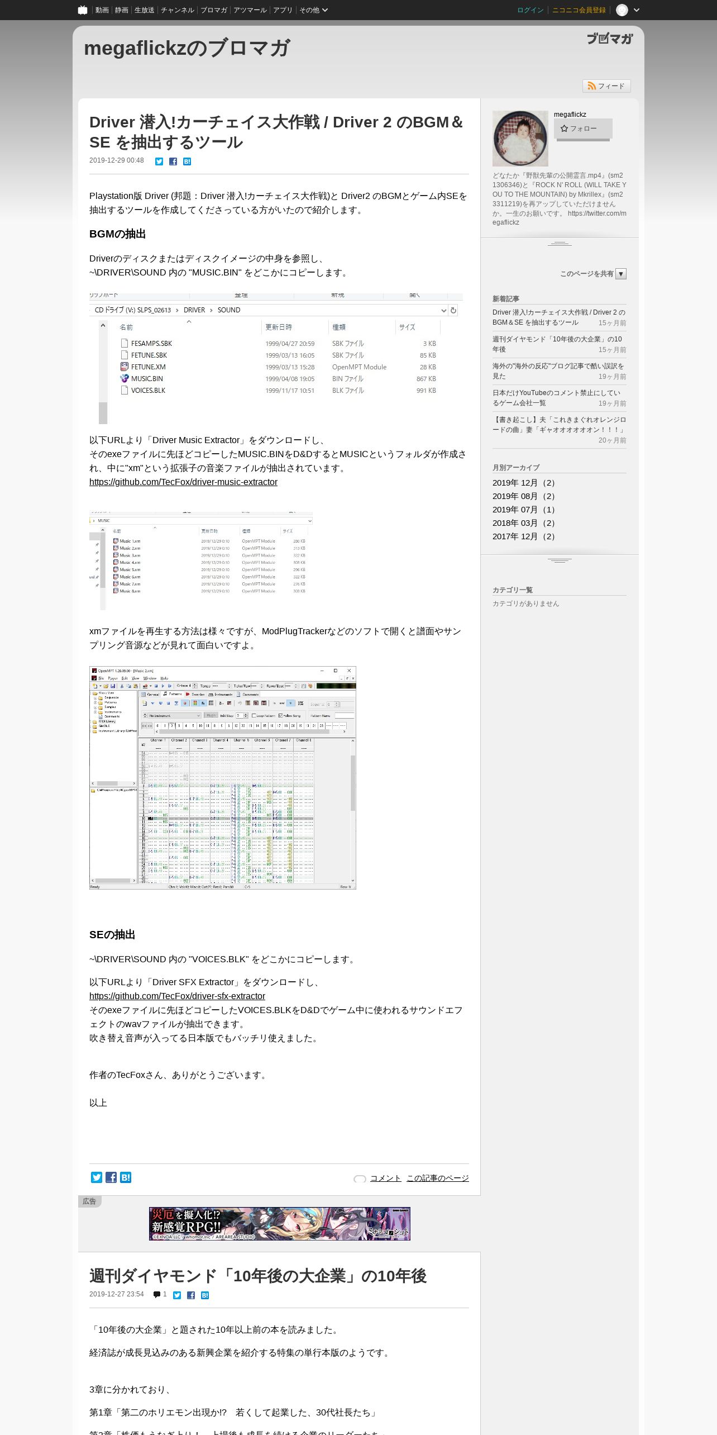
Task: Expand the account dropdown arrow in header
Action: [x=636, y=10]
